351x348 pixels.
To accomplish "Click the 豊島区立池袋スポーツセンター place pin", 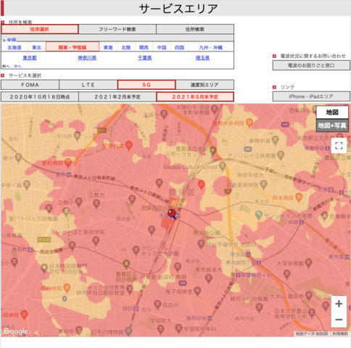I will [x=212, y=151].
